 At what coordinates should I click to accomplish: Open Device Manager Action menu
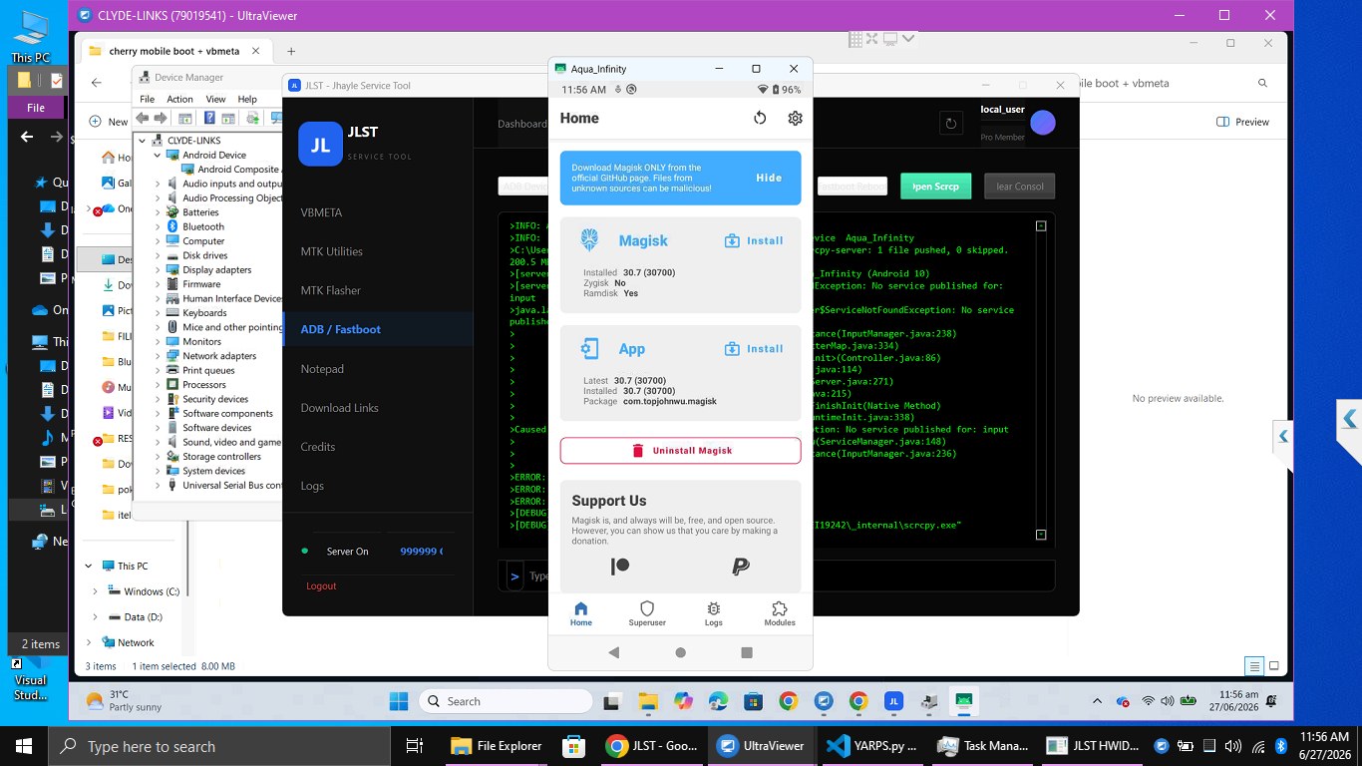(179, 99)
